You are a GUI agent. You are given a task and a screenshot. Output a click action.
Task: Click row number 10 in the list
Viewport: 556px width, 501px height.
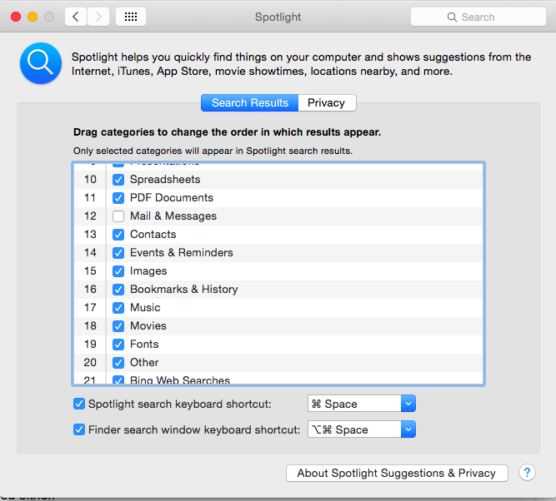point(90,180)
